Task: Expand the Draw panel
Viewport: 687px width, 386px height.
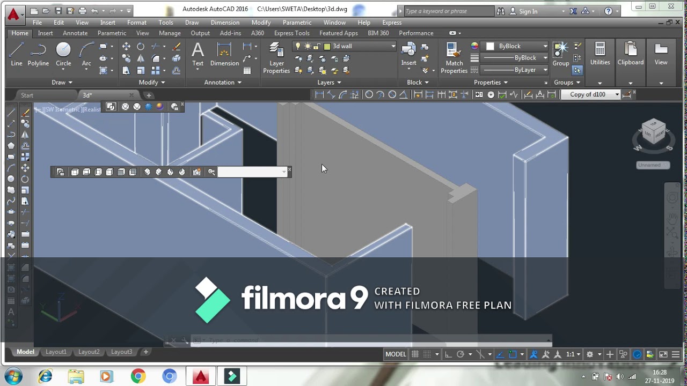Action: click(62, 82)
